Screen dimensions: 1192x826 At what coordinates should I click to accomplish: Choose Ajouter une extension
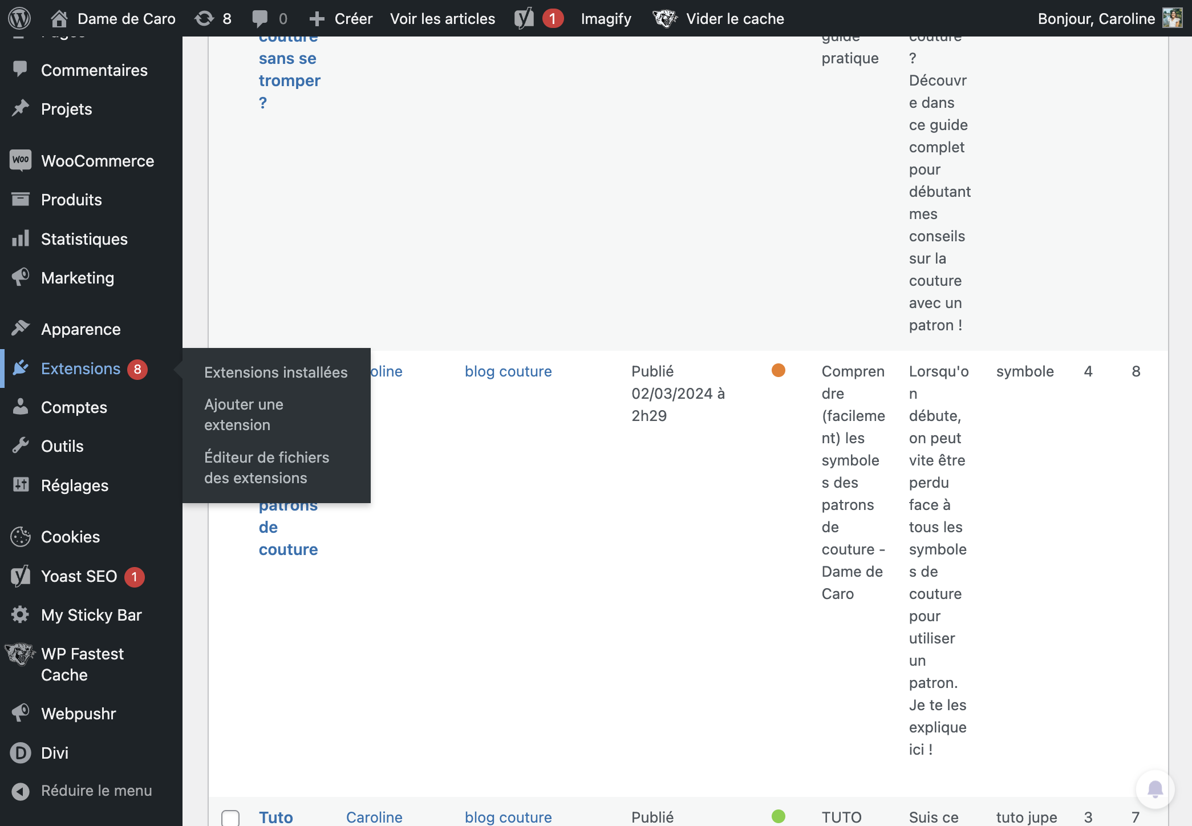point(244,414)
